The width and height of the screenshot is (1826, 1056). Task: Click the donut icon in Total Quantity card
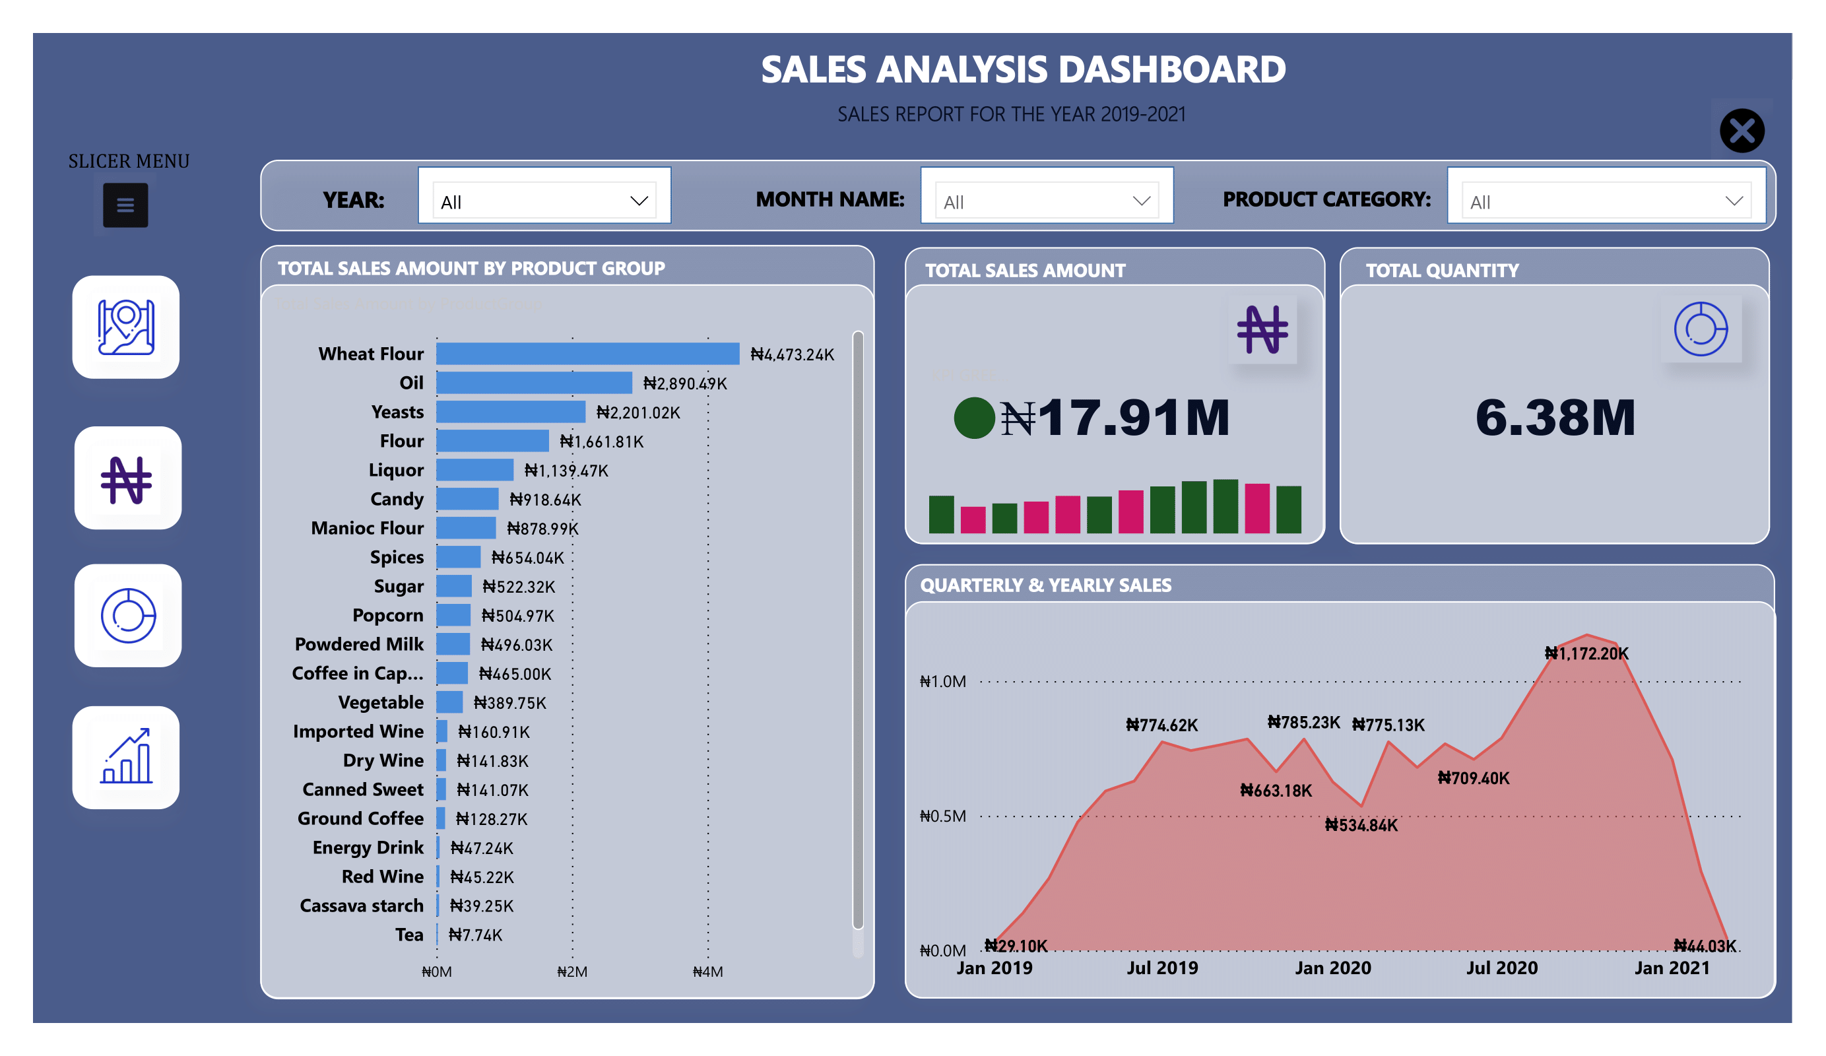[x=1700, y=330]
